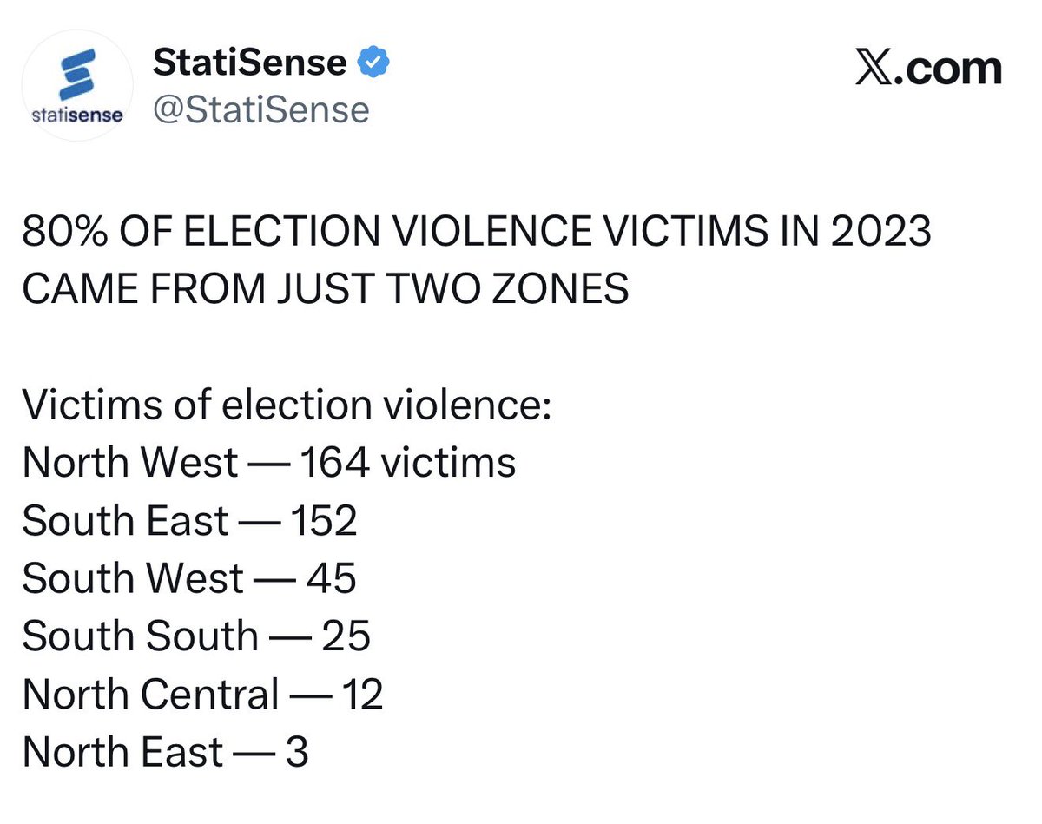
Task: Select the 'South South — 25' line
Action: pyautogui.click(x=196, y=636)
